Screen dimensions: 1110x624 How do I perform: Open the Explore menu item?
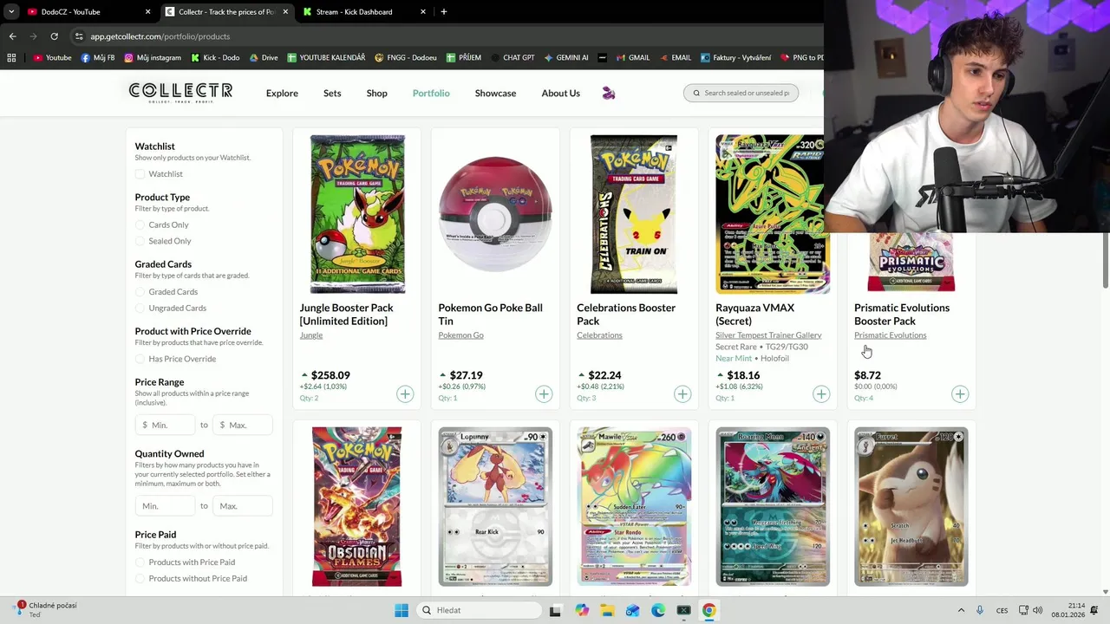[x=282, y=94]
